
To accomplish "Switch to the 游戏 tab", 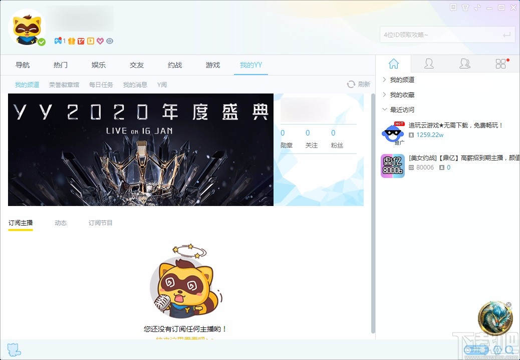I will coord(212,64).
